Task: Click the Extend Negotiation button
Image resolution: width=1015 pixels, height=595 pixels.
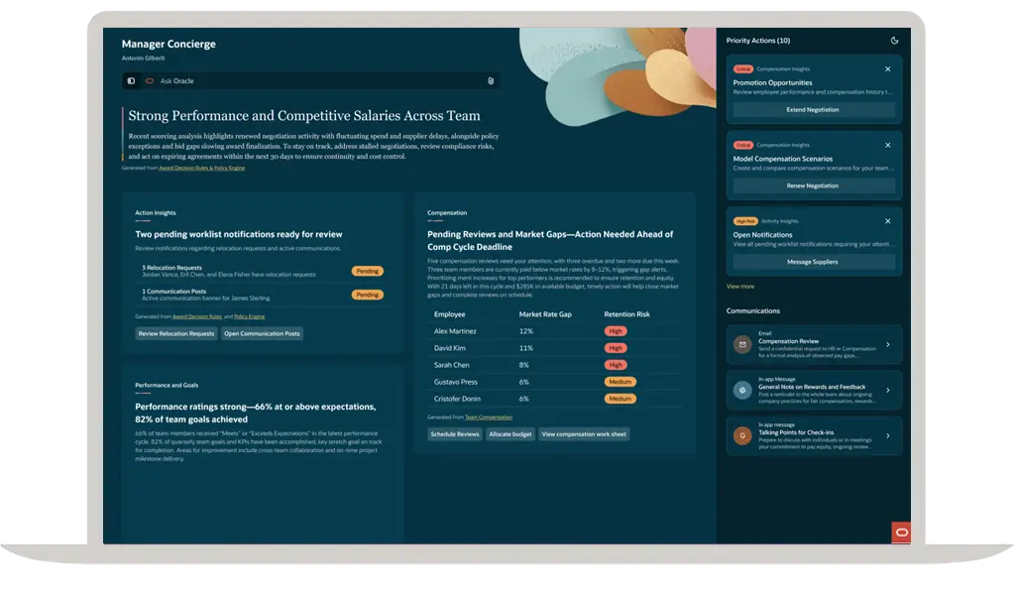Action: coord(814,110)
